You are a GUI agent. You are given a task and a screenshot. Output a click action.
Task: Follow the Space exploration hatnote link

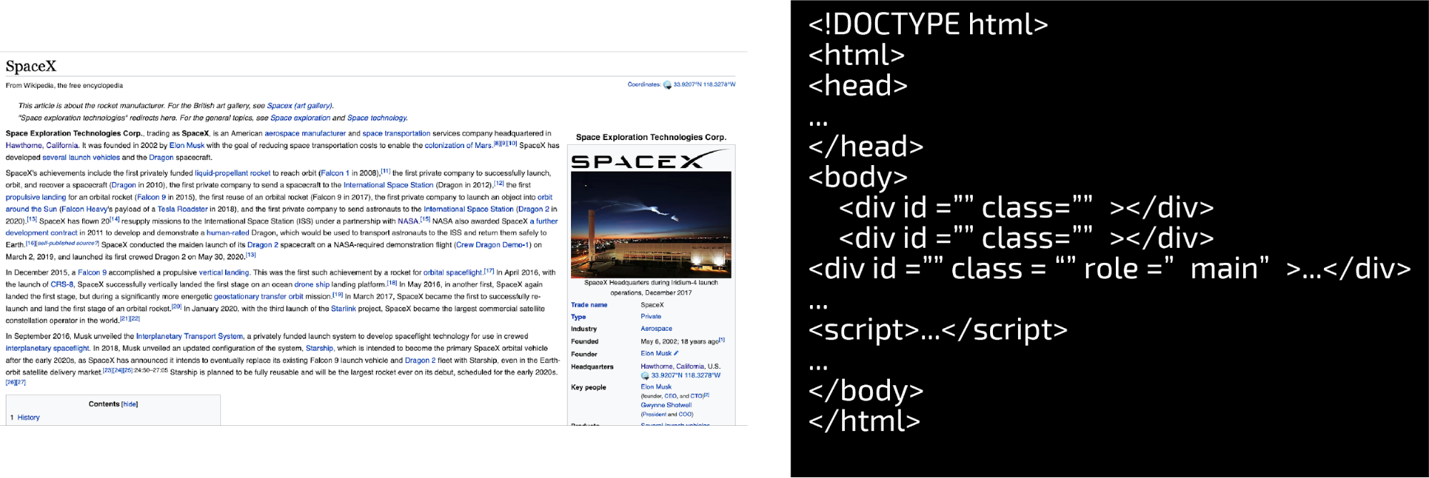click(300, 118)
